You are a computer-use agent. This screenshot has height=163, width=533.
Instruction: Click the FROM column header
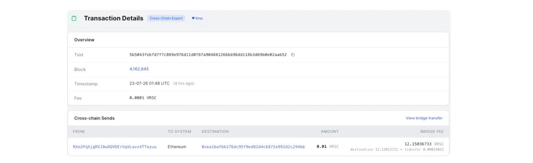(79, 131)
